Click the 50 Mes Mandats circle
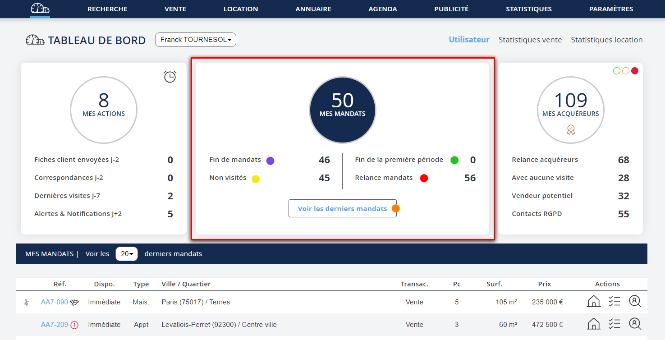The height and width of the screenshot is (340, 665). (342, 110)
